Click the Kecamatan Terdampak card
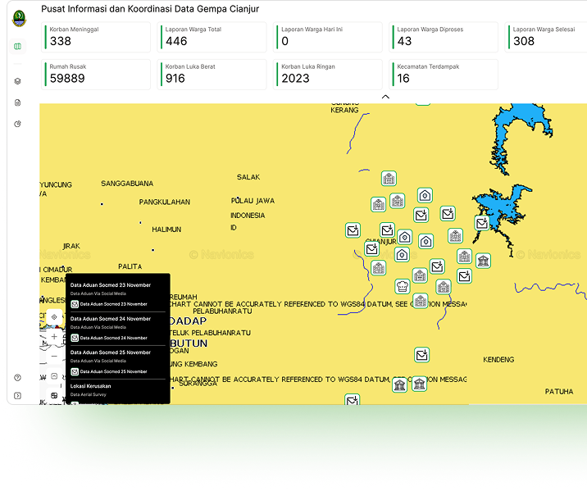This screenshot has width=587, height=491. 444,75
